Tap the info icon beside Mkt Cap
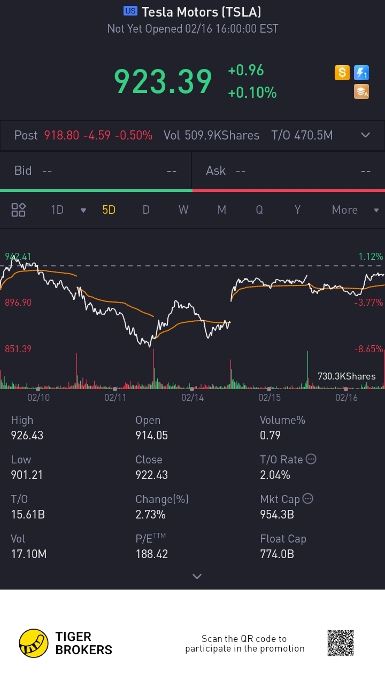Image resolution: width=385 pixels, height=697 pixels. click(x=308, y=499)
